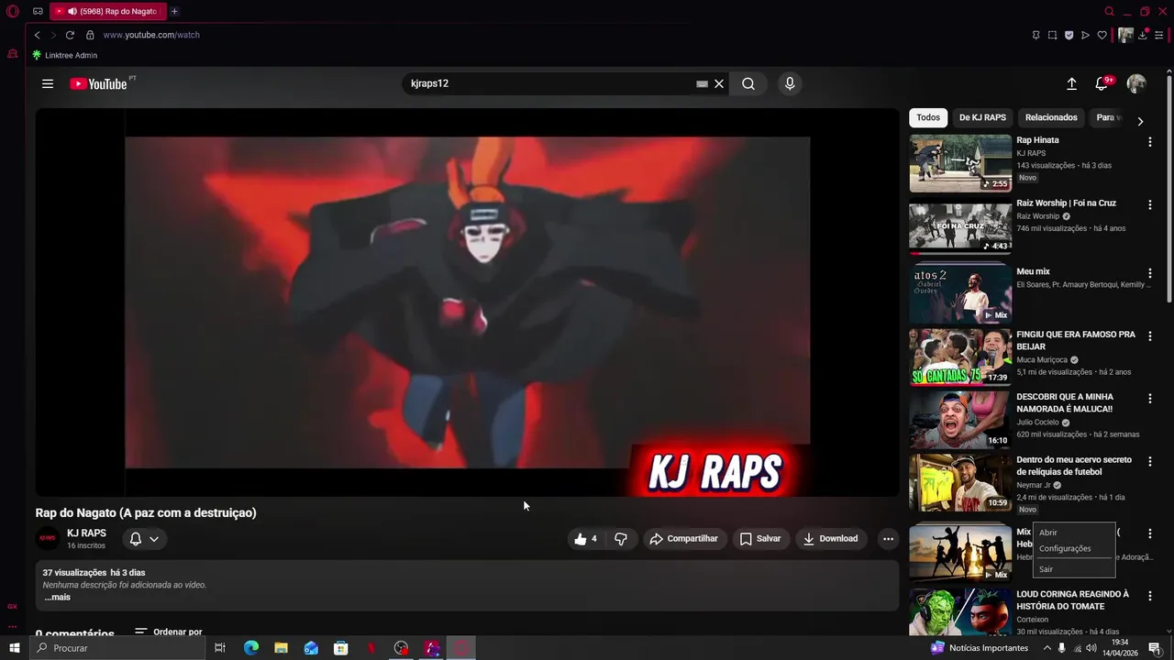Open options for DESCOBRI QUE A MINHA NAMORADA video
This screenshot has width=1174, height=660.
click(1149, 399)
